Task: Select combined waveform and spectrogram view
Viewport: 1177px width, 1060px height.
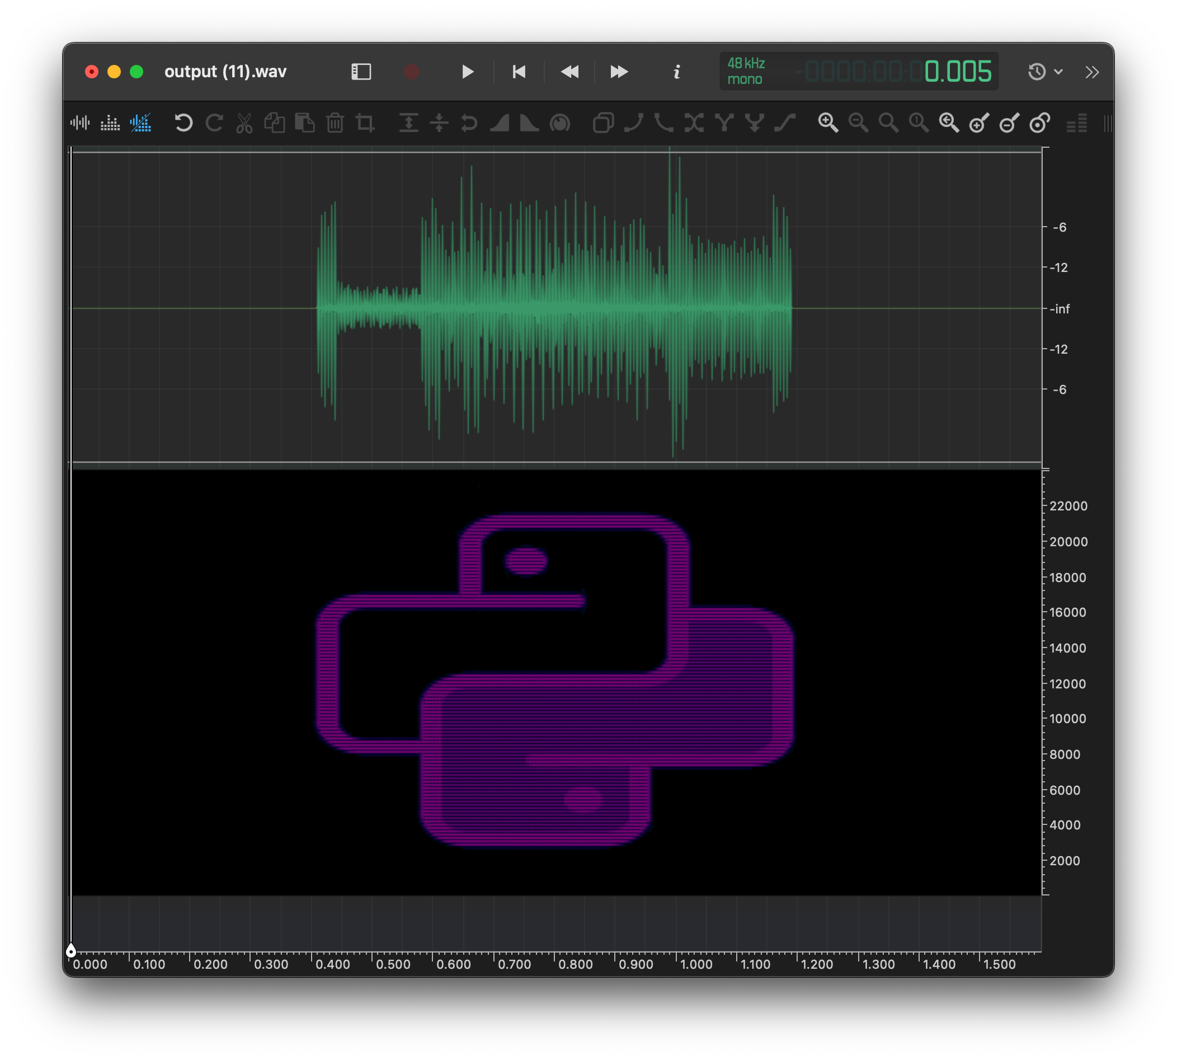Action: [140, 123]
